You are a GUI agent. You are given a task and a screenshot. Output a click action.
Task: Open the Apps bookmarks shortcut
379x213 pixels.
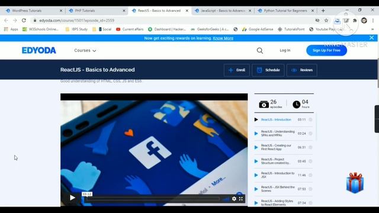point(11,29)
